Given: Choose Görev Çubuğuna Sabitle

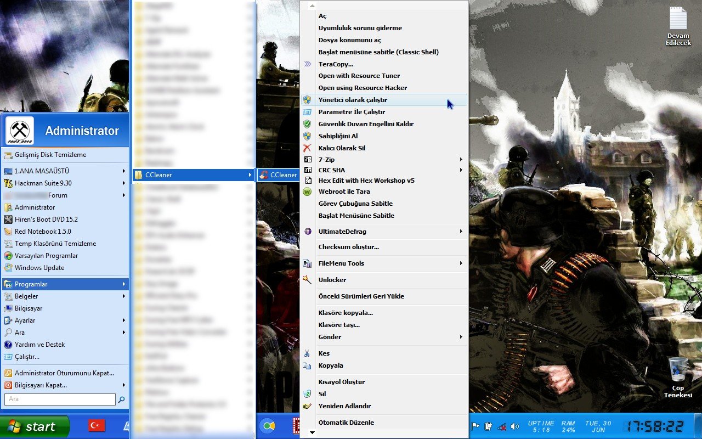Looking at the screenshot, I should coord(384,204).
